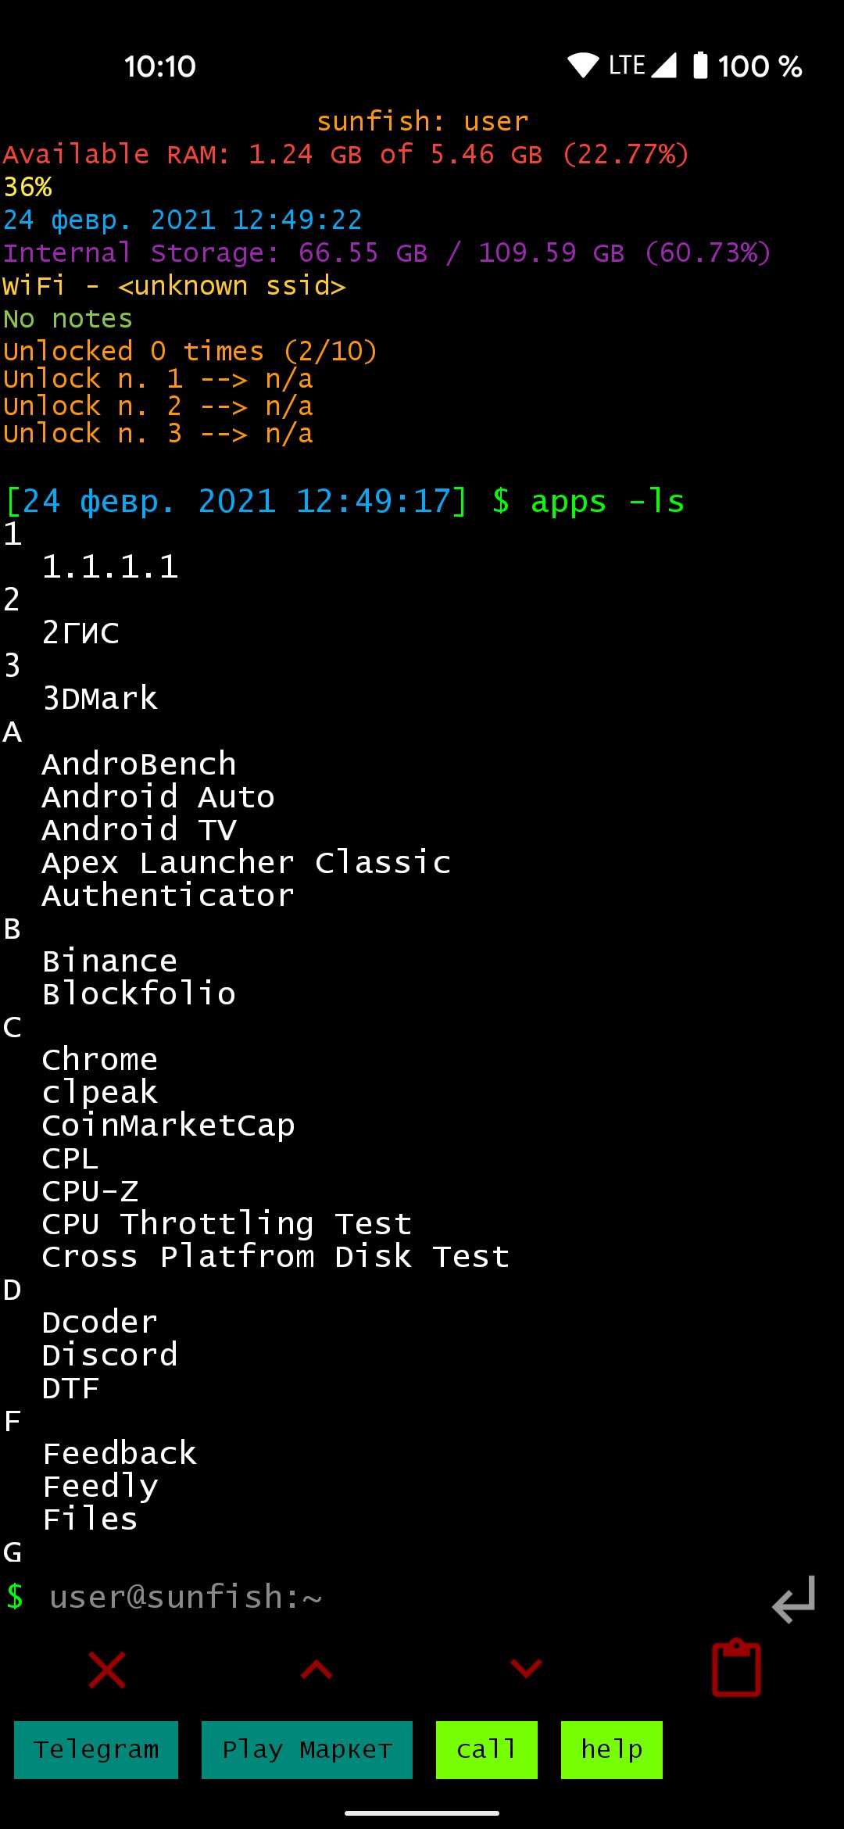Image resolution: width=844 pixels, height=1829 pixels.
Task: Tap the Available RAM status line
Action: pos(346,154)
